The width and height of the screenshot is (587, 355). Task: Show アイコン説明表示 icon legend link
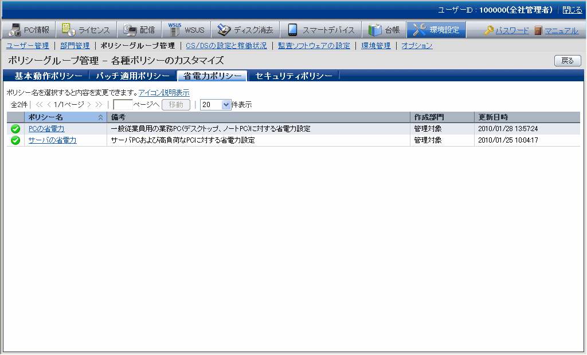point(164,93)
